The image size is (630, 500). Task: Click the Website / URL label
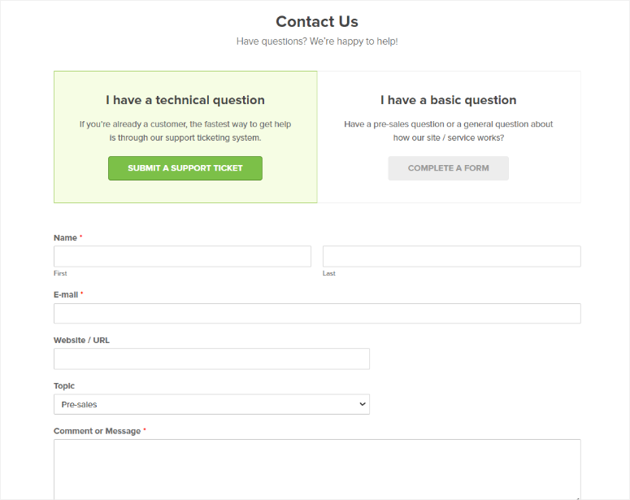point(81,340)
